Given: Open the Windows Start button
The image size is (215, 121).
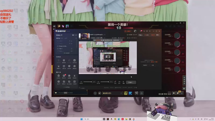Looking at the screenshot, I should 81,119.
